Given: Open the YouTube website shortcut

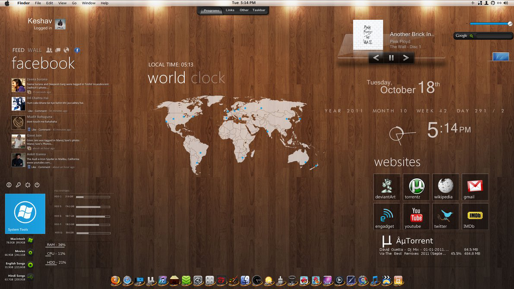Looking at the screenshot, I should click(x=416, y=217).
